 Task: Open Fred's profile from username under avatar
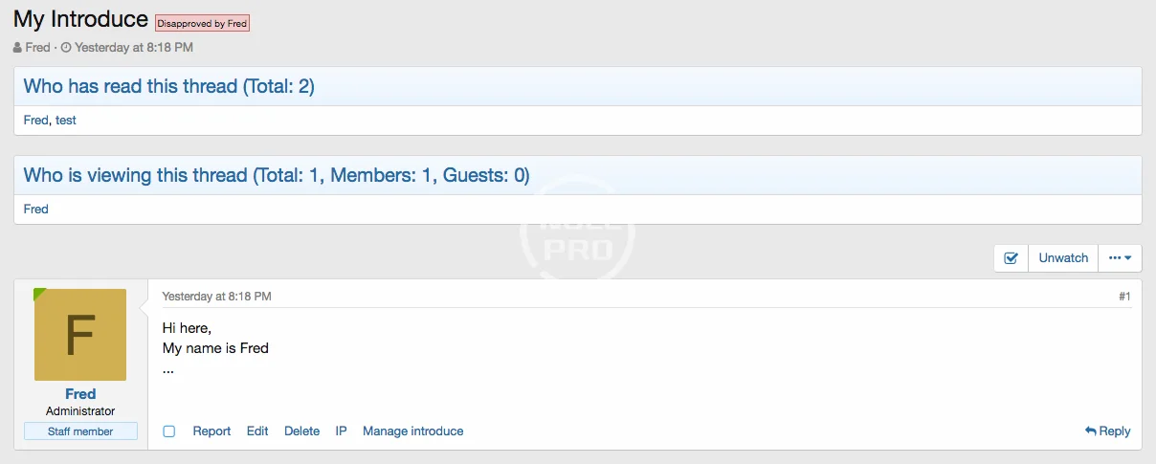point(80,394)
